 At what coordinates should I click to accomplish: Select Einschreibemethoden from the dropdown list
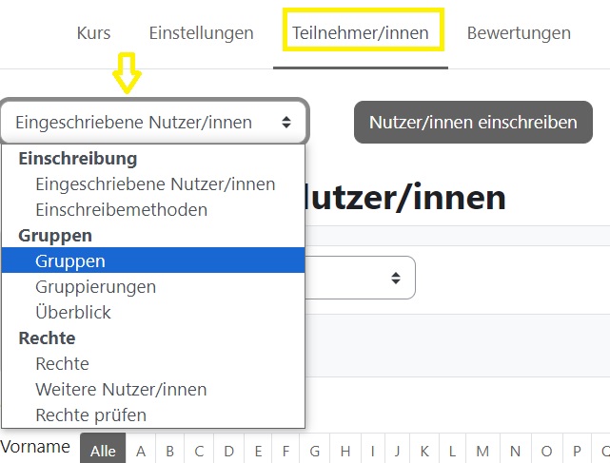[121, 209]
